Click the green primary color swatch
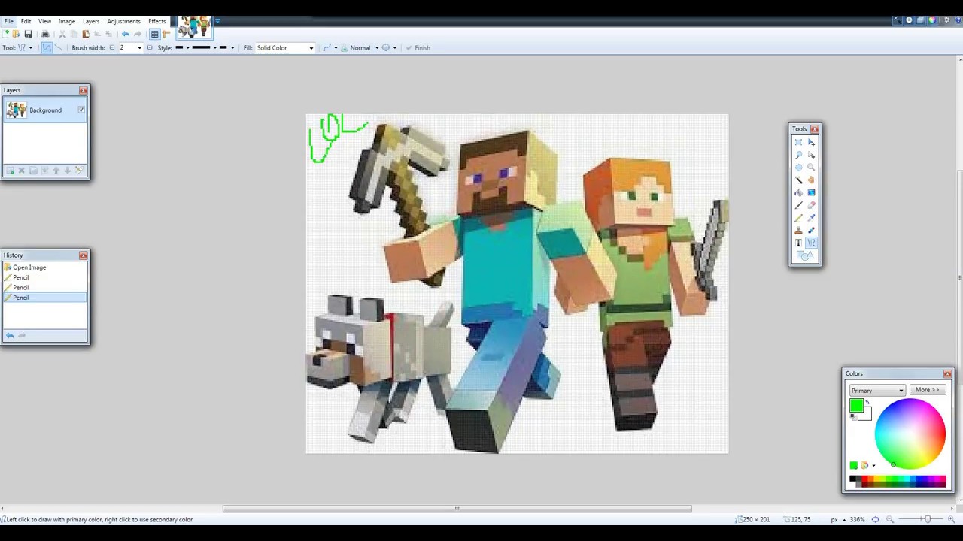This screenshot has height=541, width=963. point(856,404)
